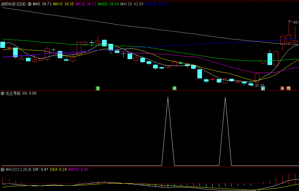Click the MACD(12,26,9) parameters label
This screenshot has height=191, width=299.
pyautogui.click(x=18, y=170)
